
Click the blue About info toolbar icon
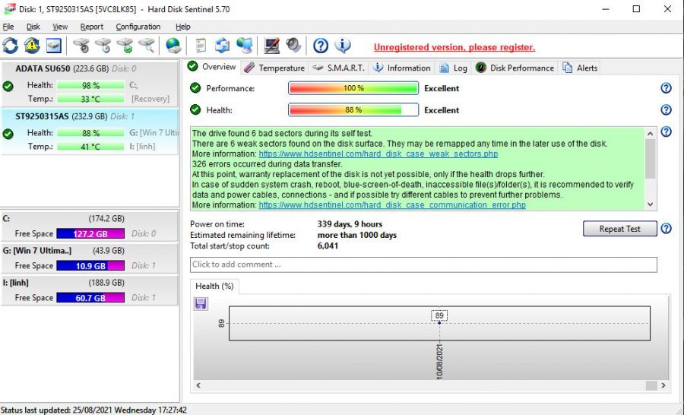click(343, 46)
